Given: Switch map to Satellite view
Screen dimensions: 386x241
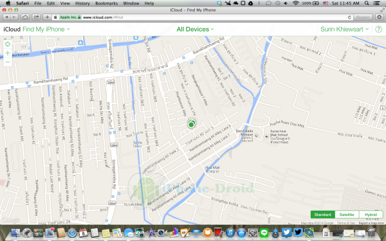Looking at the screenshot, I should 347,215.
